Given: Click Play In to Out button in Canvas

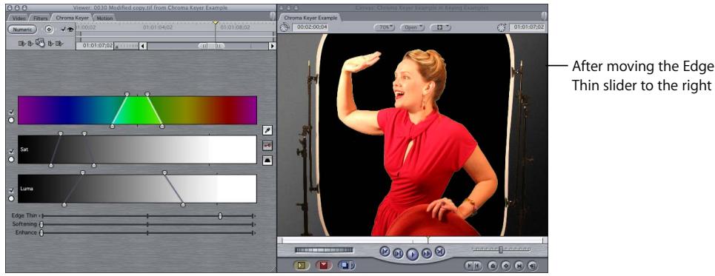Looking at the screenshot, I should click(398, 253).
